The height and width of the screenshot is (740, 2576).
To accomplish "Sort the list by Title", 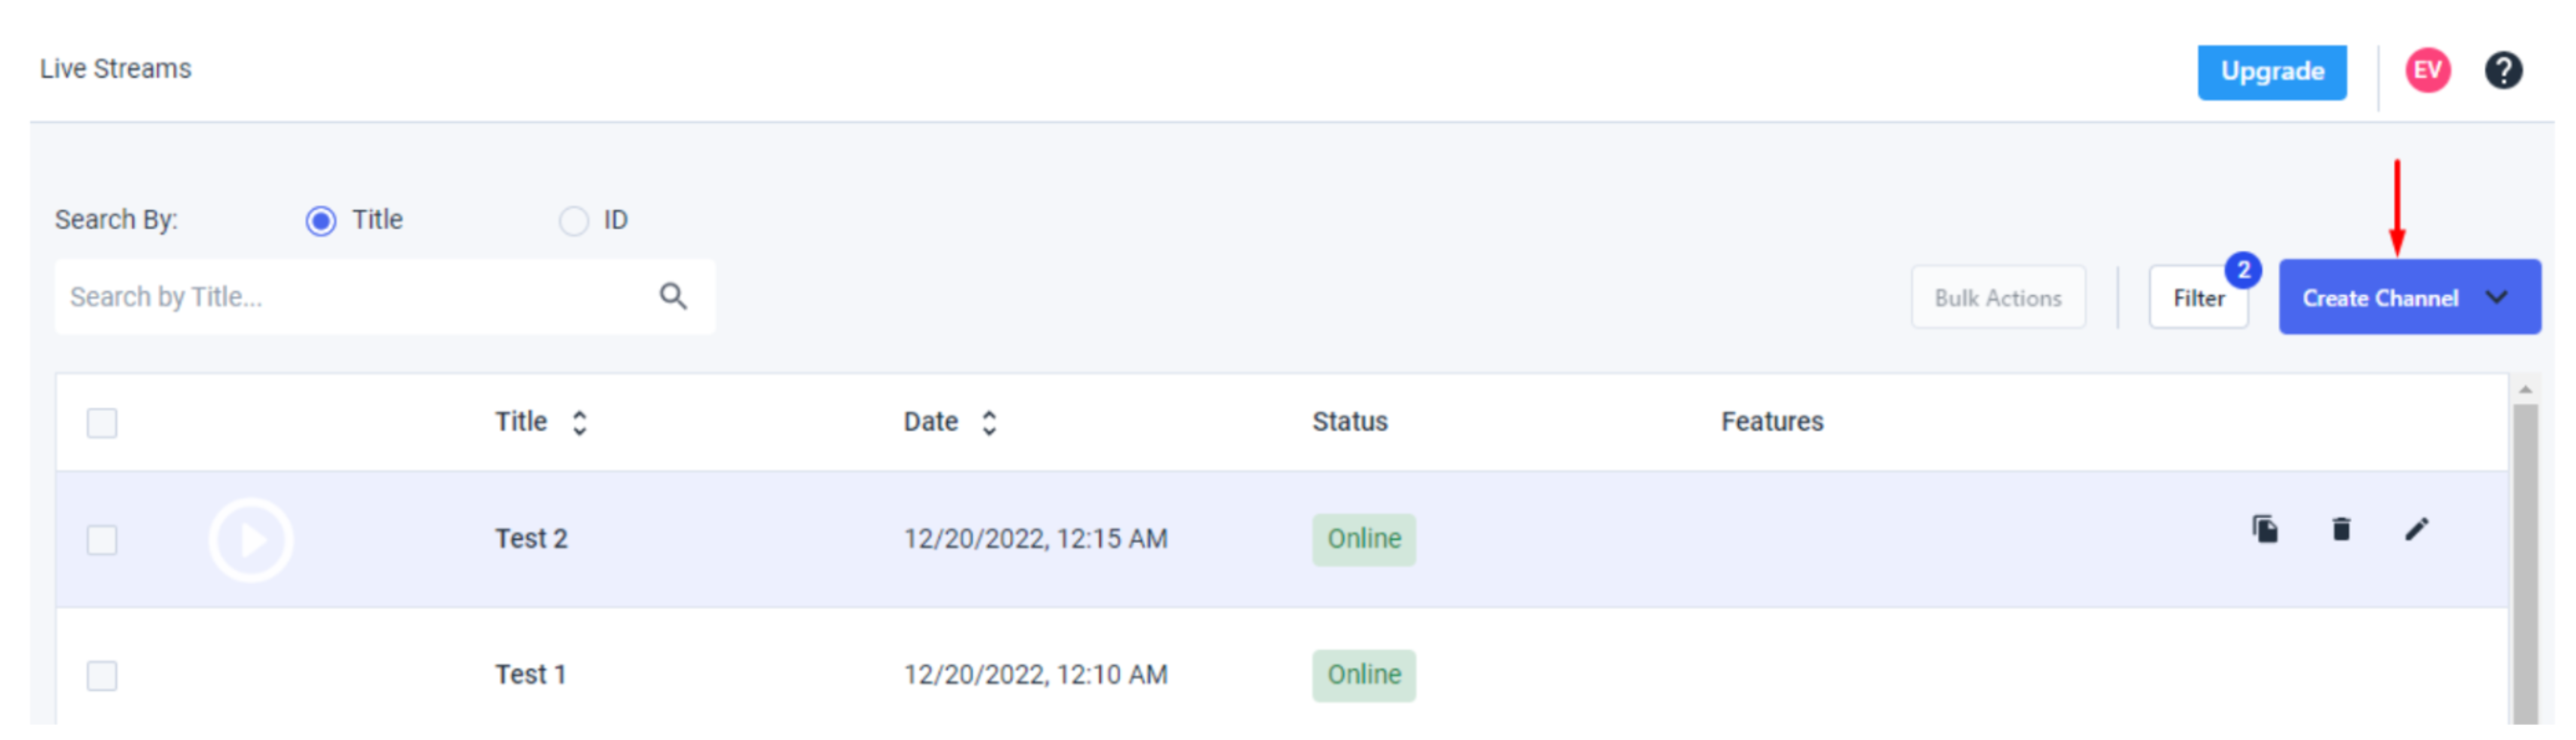I will pos(579,423).
